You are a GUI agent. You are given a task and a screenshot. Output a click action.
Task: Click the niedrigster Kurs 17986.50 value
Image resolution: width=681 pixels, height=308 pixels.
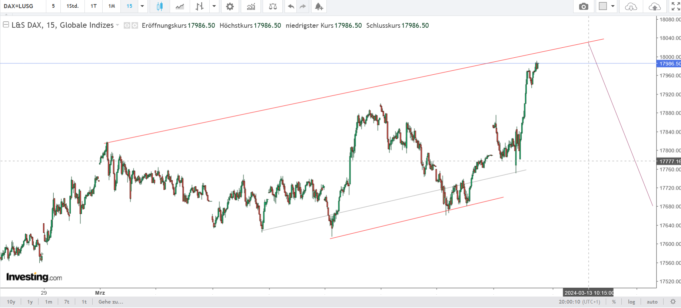click(348, 26)
